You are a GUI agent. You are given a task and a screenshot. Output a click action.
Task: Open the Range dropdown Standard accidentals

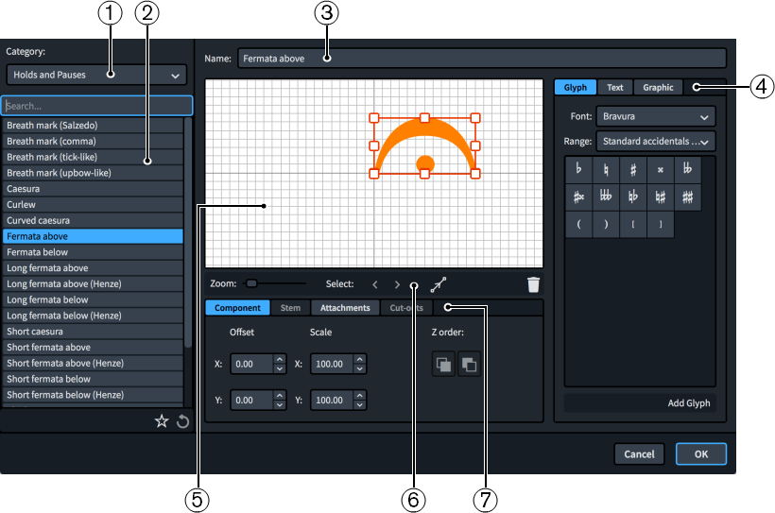click(x=655, y=142)
